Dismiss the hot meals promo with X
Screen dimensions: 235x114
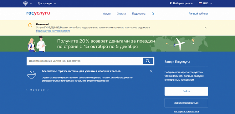coord(151,71)
